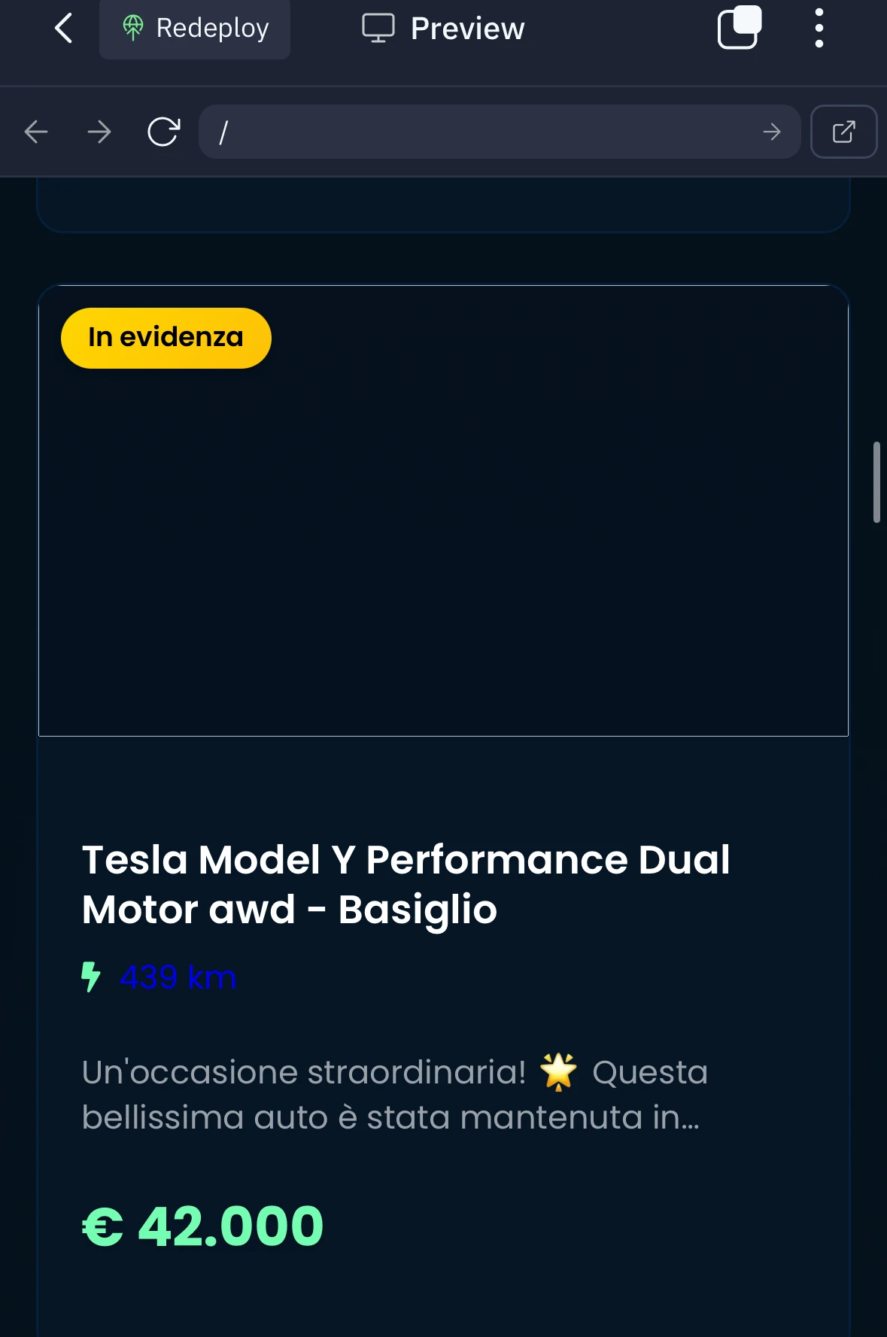Tap the back chevron in the top bar
Viewport: 887px width, 1337px height.
(x=64, y=29)
